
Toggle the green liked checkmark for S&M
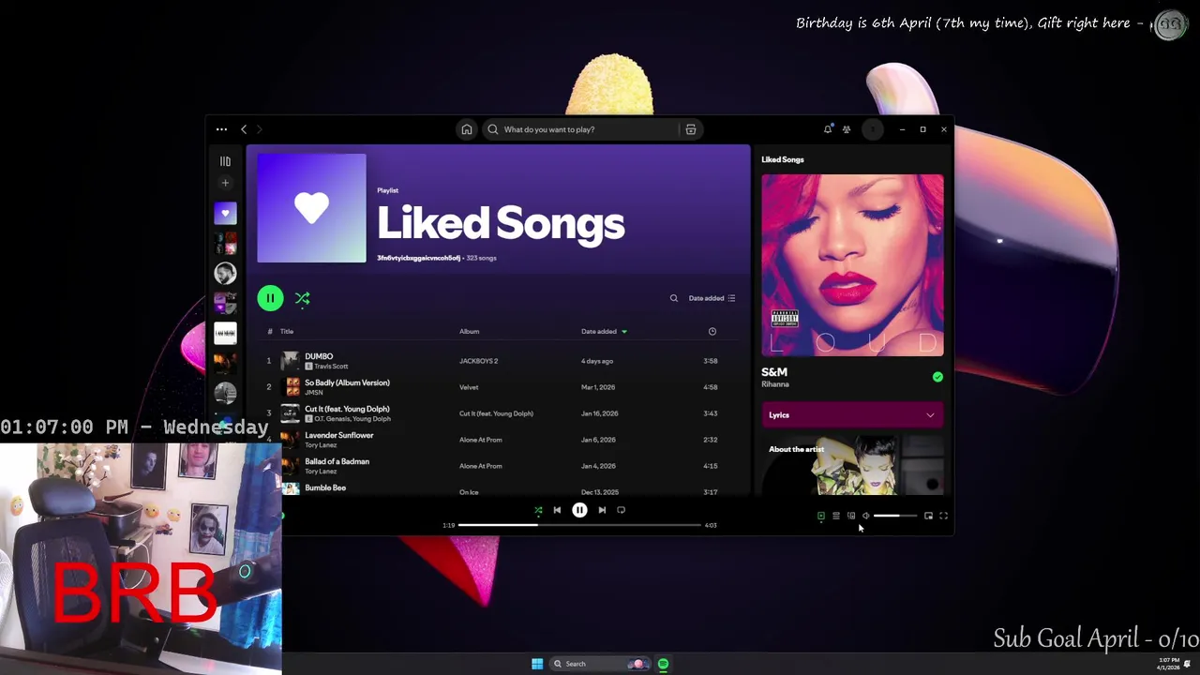[937, 377]
